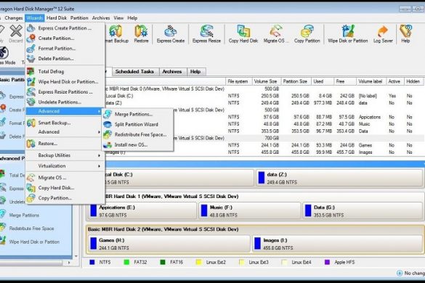Click the Format Partition menu entry icon

click(31, 49)
